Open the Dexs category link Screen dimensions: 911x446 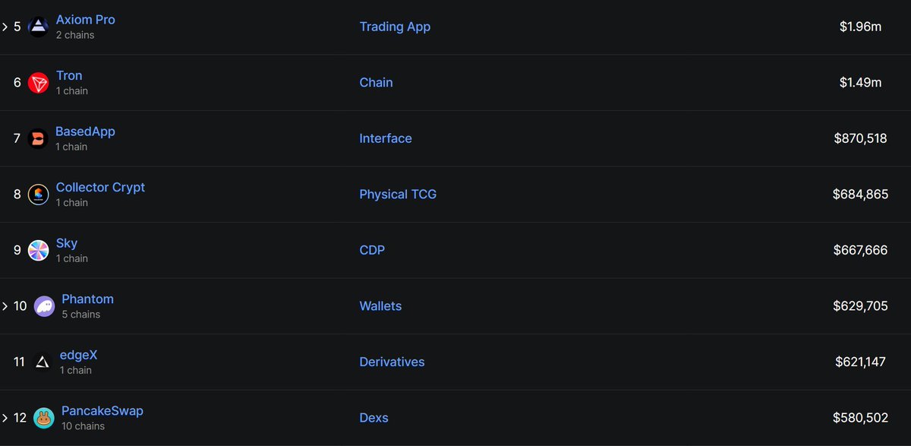coord(374,418)
